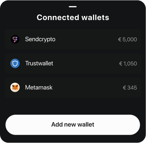Image resolution: width=146 pixels, height=143 pixels.
Task: Click the euro sign beside 345
Action: pos(124,88)
